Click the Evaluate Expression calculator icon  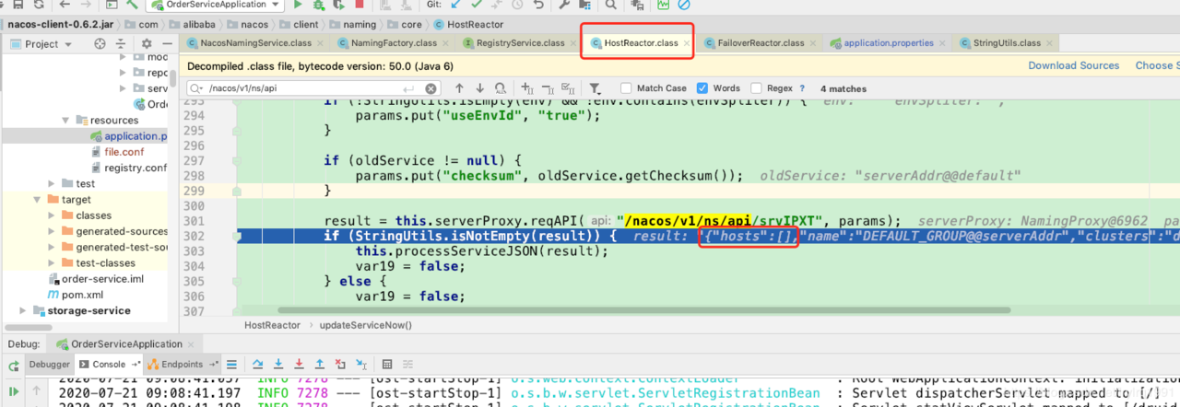click(x=387, y=365)
